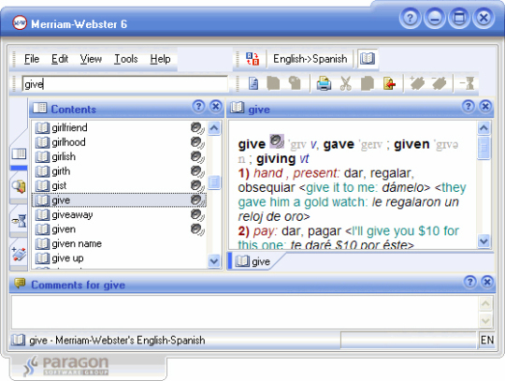The height and width of the screenshot is (381, 505).
Task: Play pronunciation audio for girth
Action: click(x=196, y=171)
